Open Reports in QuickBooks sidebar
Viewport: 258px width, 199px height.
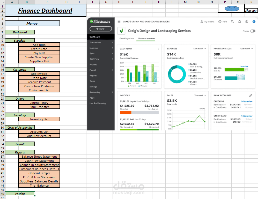coord(93,76)
